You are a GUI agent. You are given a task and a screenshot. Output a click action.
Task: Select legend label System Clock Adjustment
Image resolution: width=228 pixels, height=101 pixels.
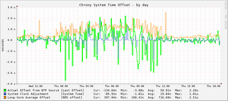point(28,94)
